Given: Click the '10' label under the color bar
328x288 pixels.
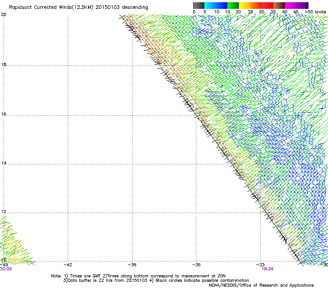Looking at the screenshot, I should tap(217, 12).
